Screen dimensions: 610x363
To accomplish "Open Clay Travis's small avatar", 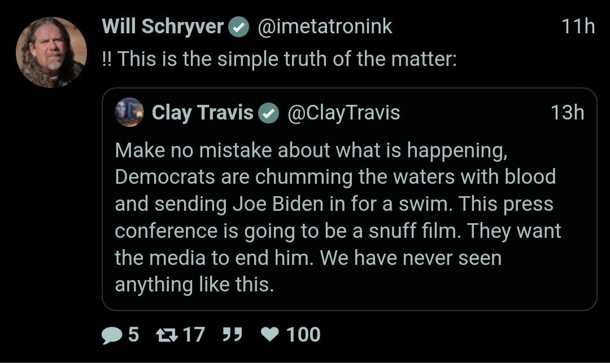I will click(x=129, y=112).
